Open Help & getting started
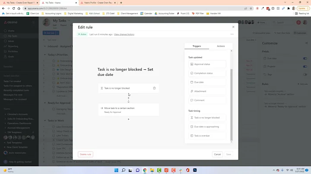Viewport: 311px width, 174px height. [x=18, y=162]
